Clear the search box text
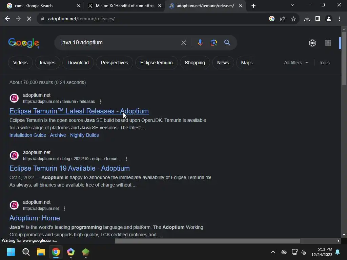The width and height of the screenshot is (347, 260). pos(183,43)
